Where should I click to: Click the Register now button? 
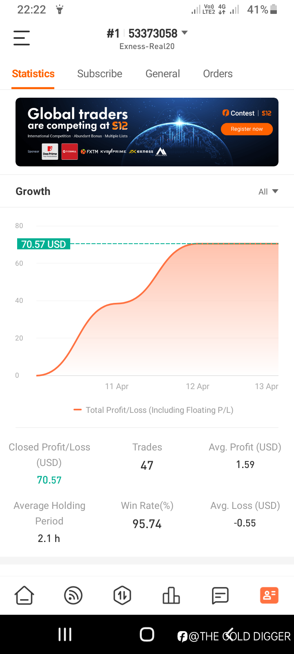[x=247, y=129]
